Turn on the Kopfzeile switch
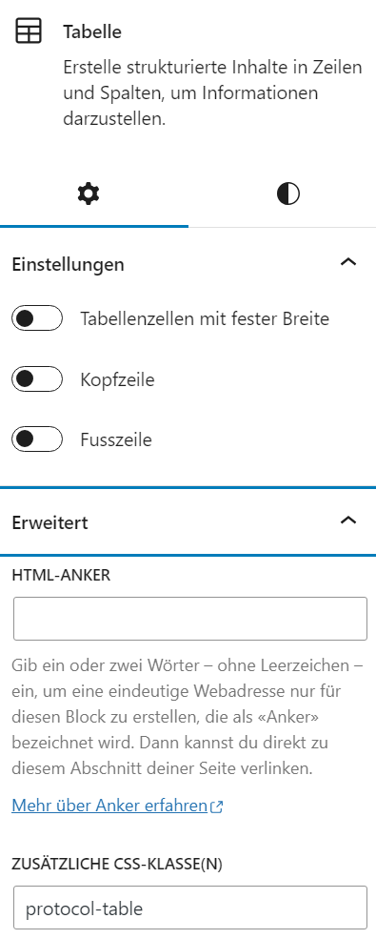The width and height of the screenshot is (376, 939). tap(37, 379)
